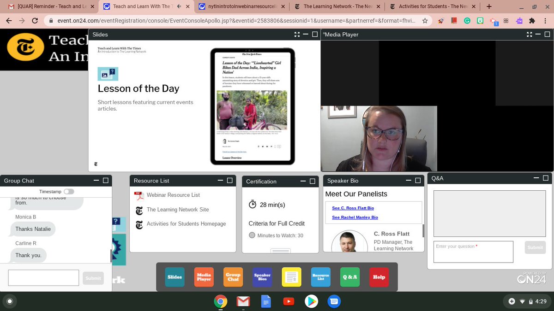
Task: Open the Speaker Bios dock button
Action: pyautogui.click(x=262, y=277)
